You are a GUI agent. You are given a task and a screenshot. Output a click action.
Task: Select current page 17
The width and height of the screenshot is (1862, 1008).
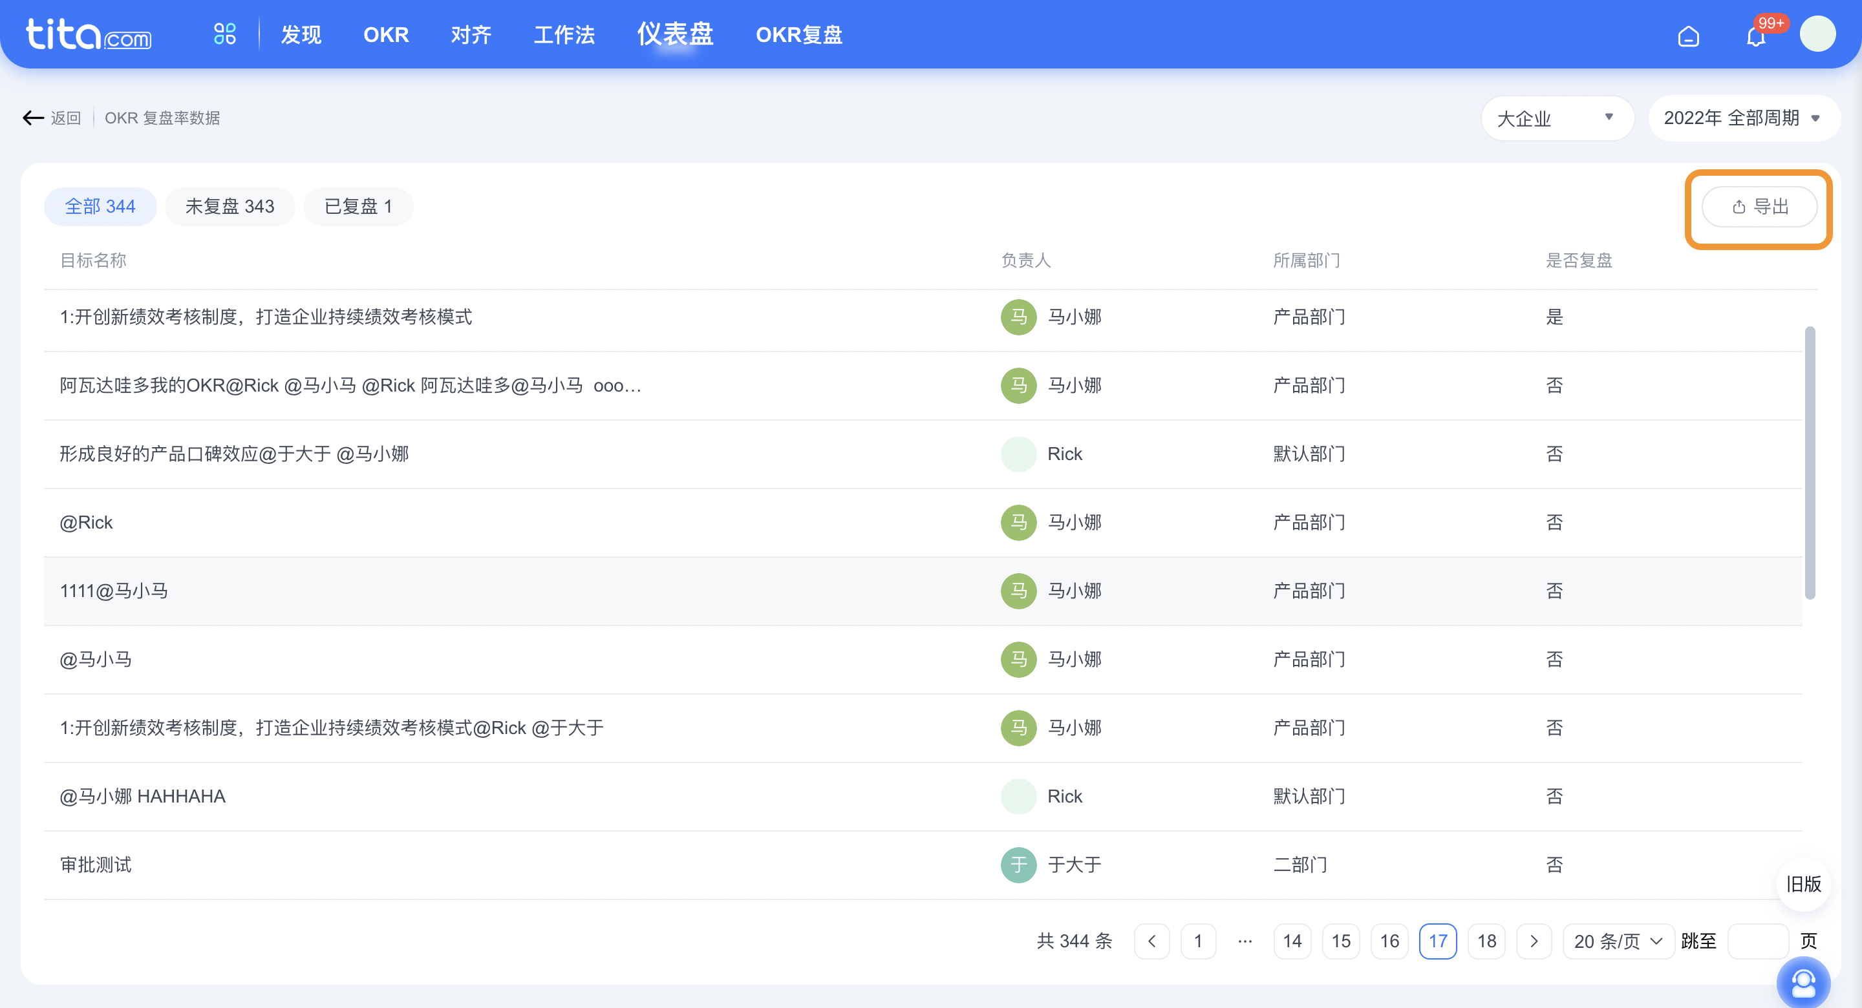click(1438, 941)
